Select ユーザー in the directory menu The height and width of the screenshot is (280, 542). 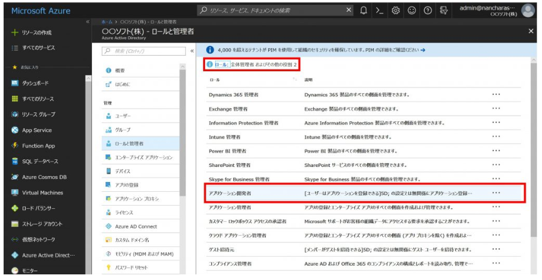coord(141,116)
